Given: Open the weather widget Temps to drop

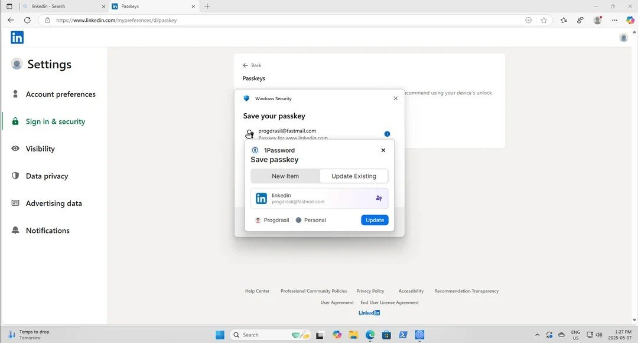Looking at the screenshot, I should click(x=28, y=335).
